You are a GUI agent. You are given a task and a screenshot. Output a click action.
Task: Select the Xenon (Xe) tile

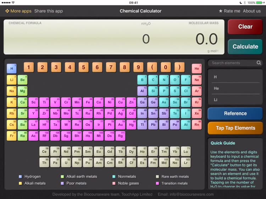(196, 113)
